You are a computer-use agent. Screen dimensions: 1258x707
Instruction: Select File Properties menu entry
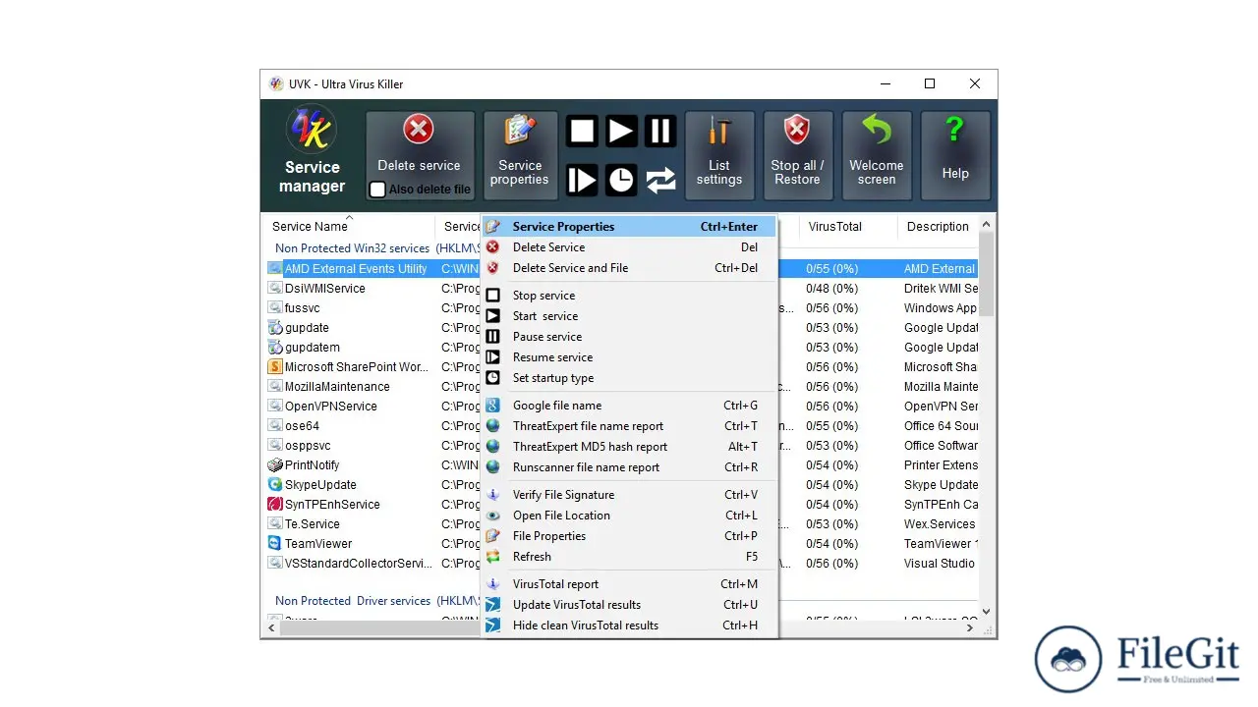tap(629, 536)
